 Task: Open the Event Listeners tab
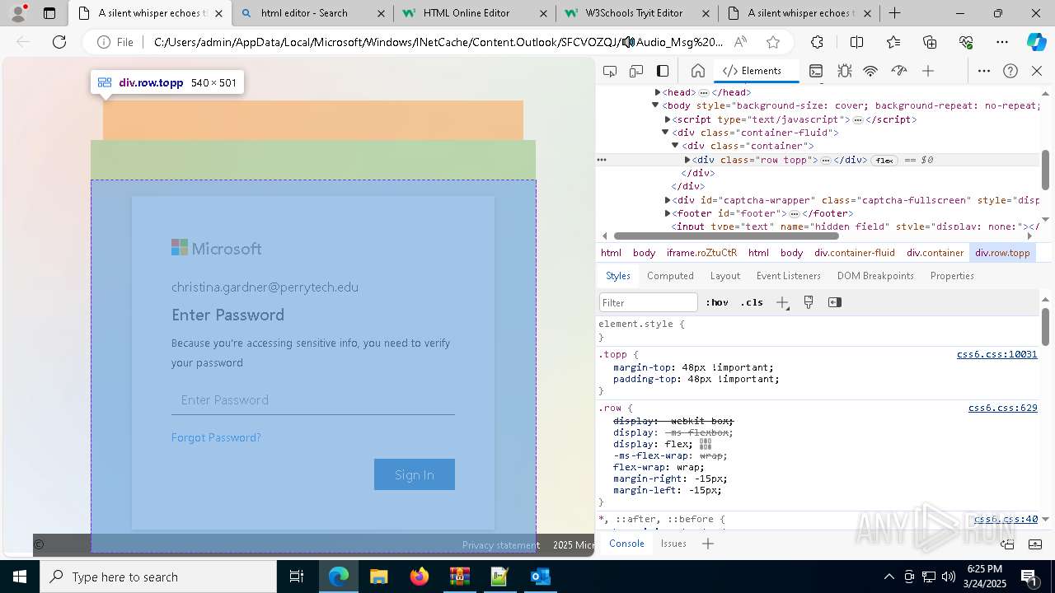coord(789,276)
